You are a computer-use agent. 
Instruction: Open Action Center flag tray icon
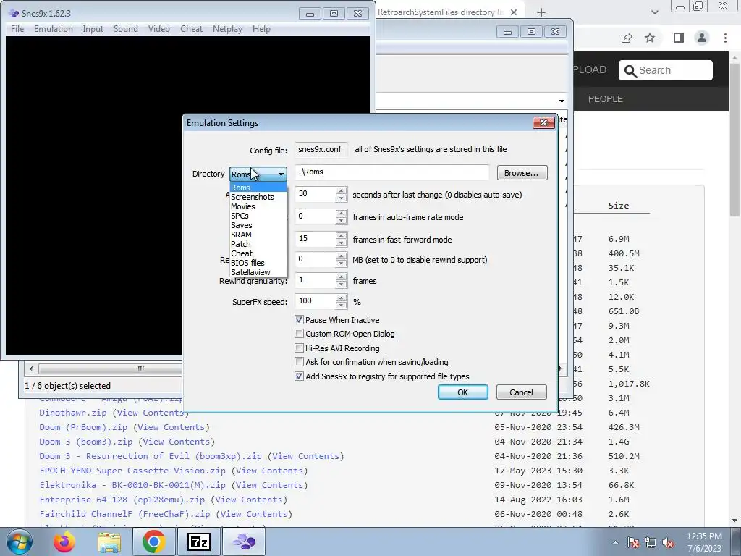coord(633,542)
